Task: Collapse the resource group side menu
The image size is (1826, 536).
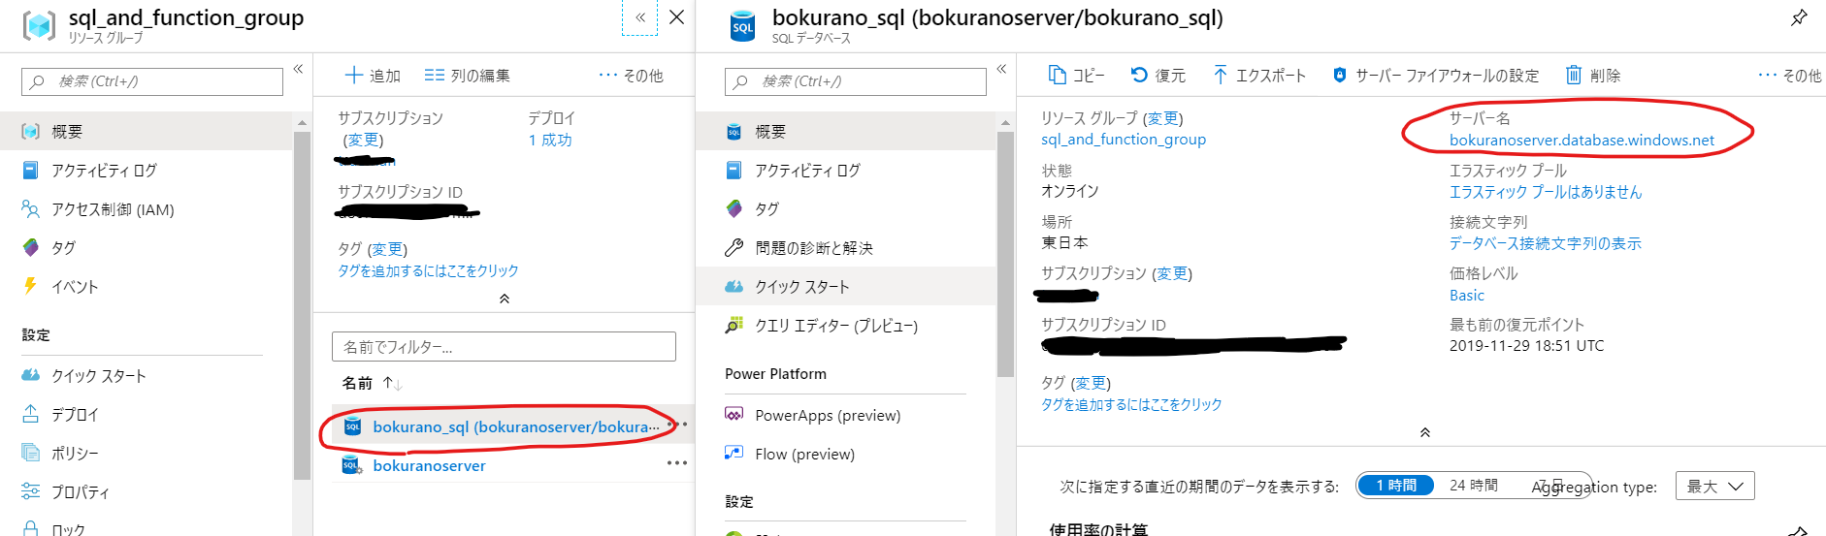Action: [298, 69]
